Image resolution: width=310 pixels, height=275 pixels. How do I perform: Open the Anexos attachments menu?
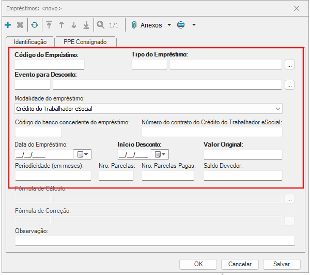coord(151,25)
